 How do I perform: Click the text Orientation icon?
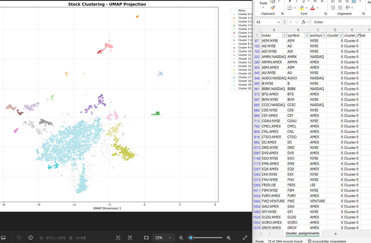coord(348,8)
